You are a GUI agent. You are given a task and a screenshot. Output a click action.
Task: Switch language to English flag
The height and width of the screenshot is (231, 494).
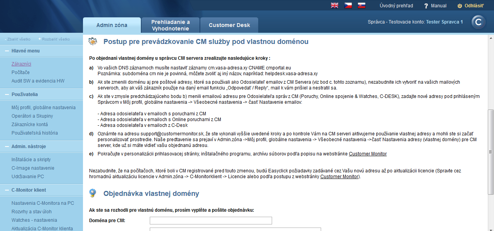(x=335, y=5)
